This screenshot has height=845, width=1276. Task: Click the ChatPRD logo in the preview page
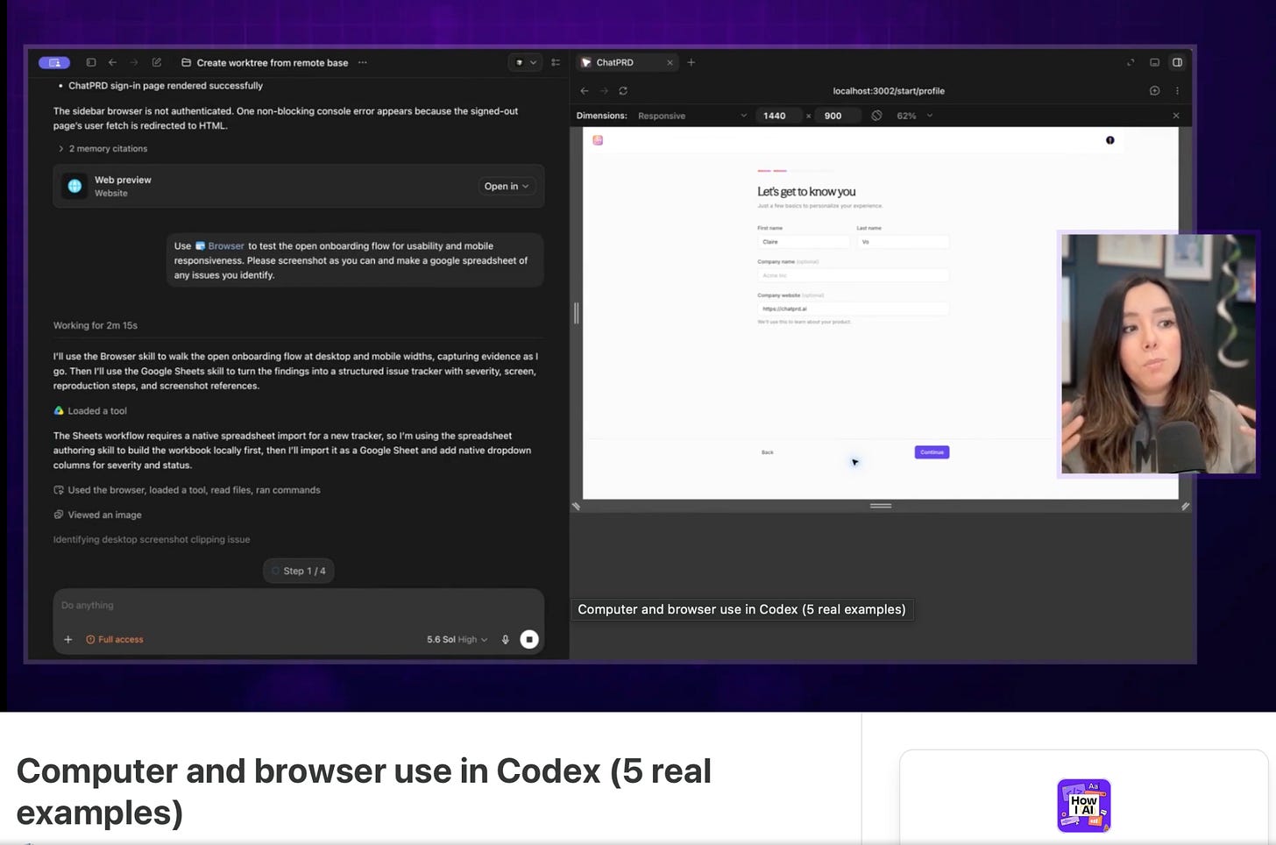598,140
